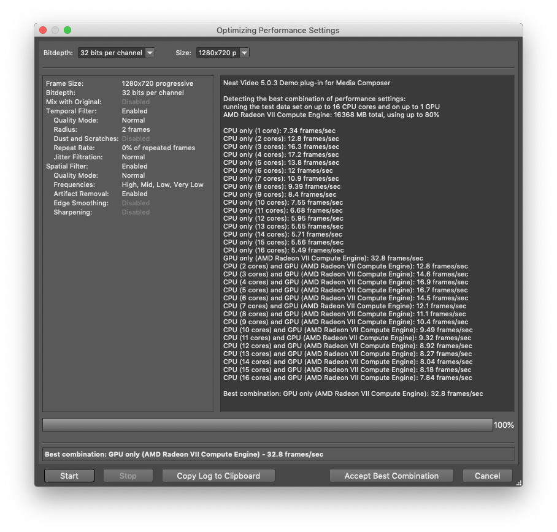The width and height of the screenshot is (557, 532).
Task: Click the '0% of repeated frames' value
Action: click(158, 148)
